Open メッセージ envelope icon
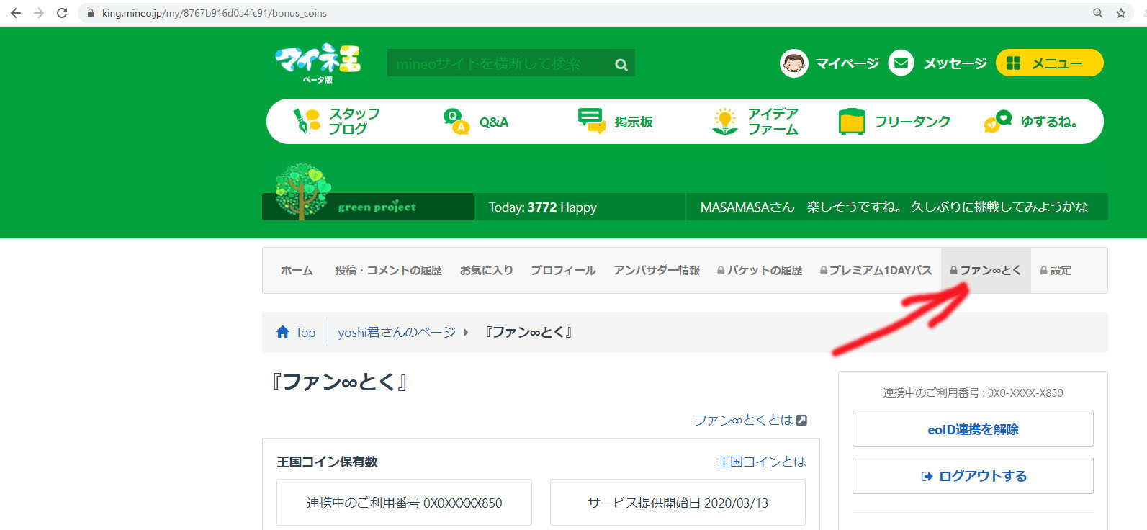This screenshot has height=530, width=1147. [x=901, y=63]
